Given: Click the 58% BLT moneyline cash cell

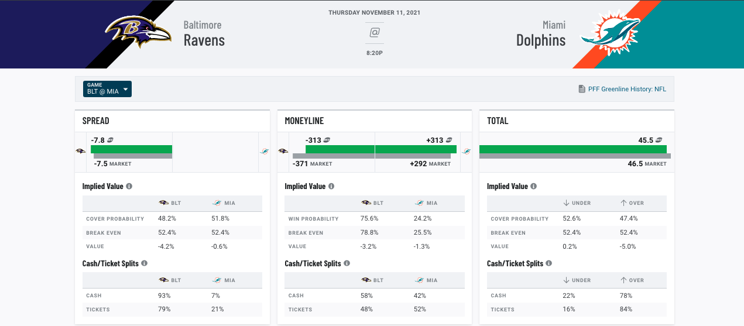Looking at the screenshot, I should 367,296.
